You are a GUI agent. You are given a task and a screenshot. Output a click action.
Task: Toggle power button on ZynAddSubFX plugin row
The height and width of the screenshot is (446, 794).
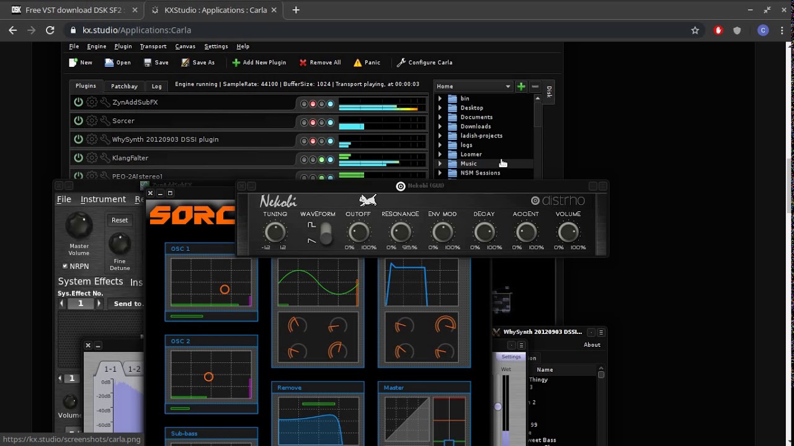[x=78, y=102]
